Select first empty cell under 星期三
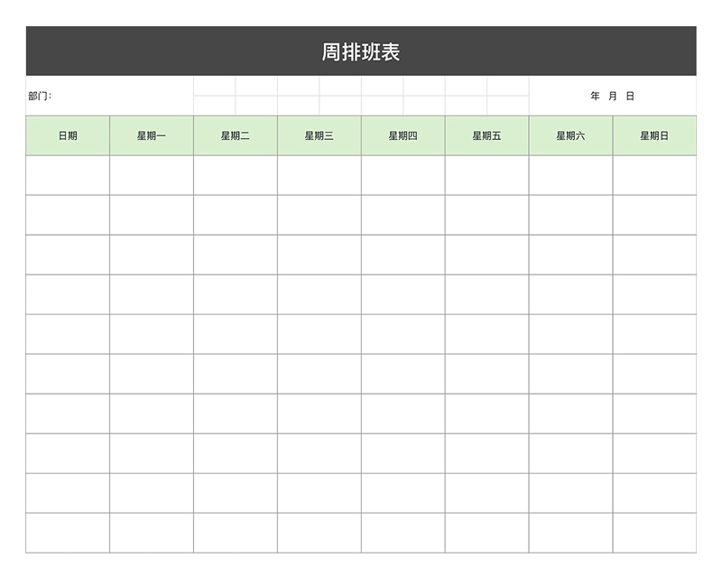This screenshot has width=722, height=567. 319,175
